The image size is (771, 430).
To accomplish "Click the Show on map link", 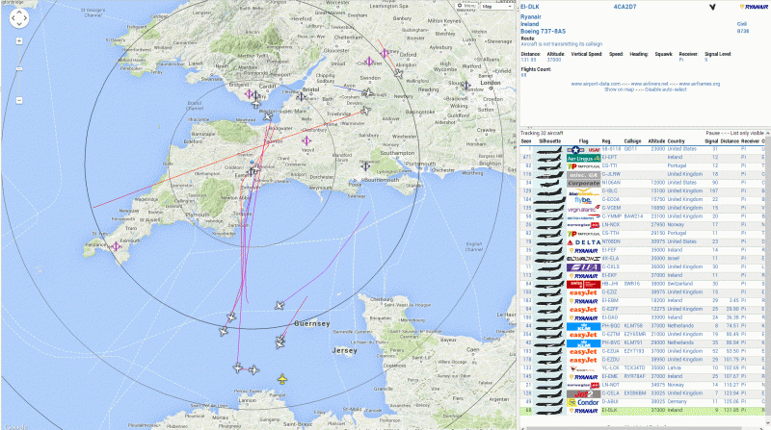I will 619,89.
